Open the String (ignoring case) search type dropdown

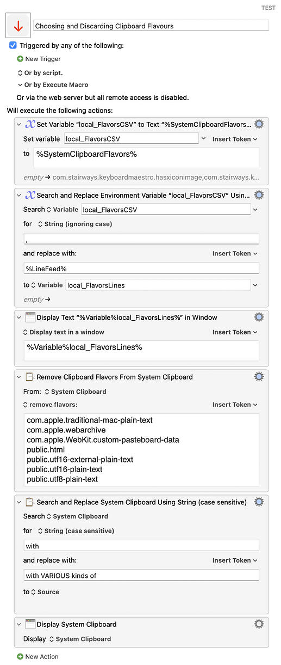pos(75,224)
